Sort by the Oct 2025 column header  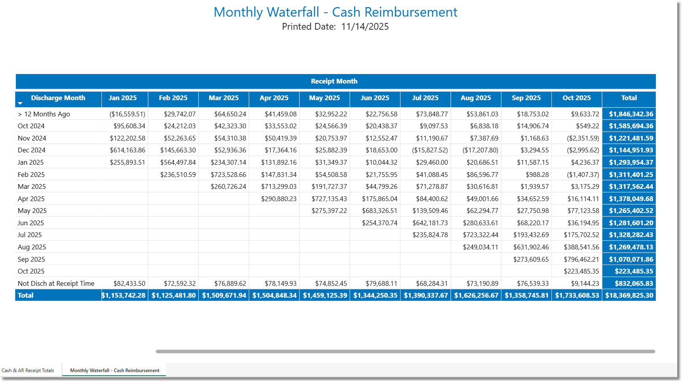(x=577, y=98)
